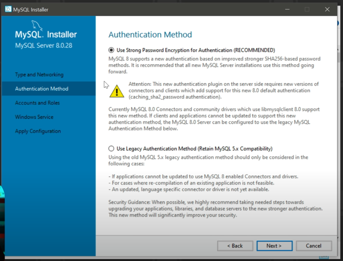Click 'Using the old MySQL 5.x legacy' text
Viewport: 343px width, 261px height.
coord(208,160)
